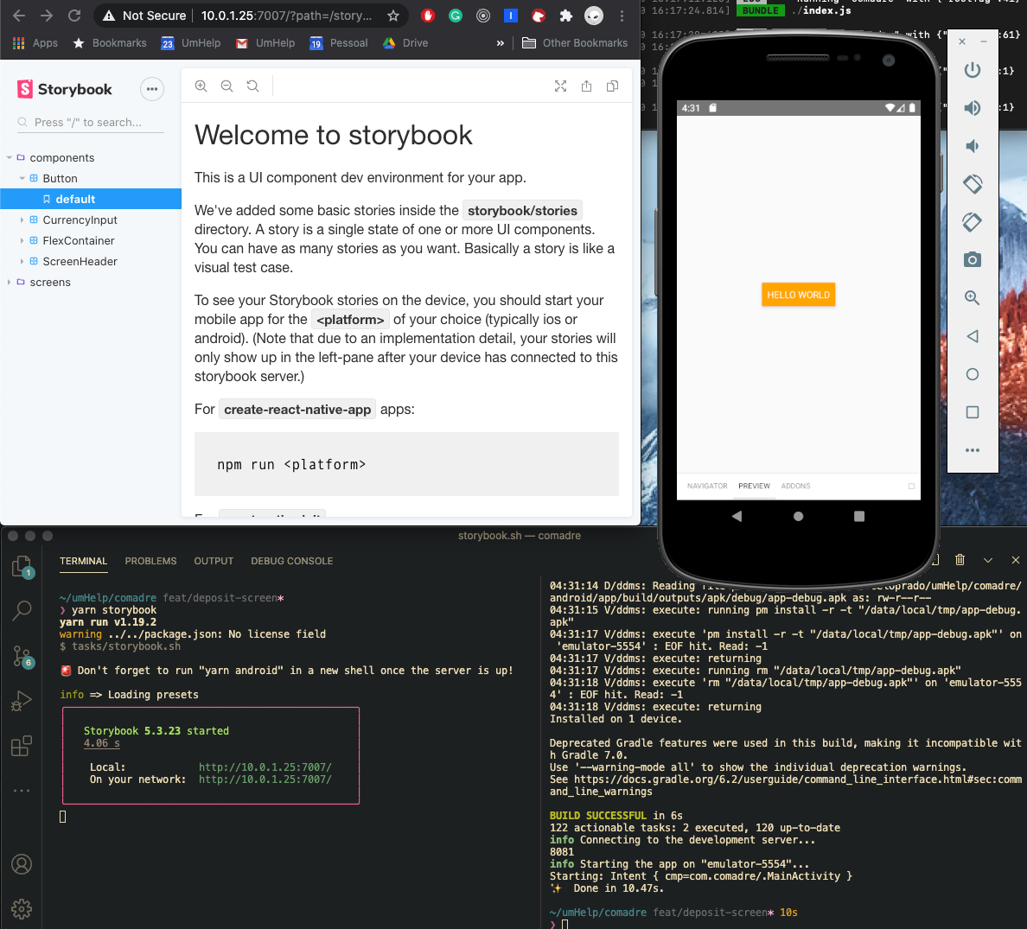Click emulator zoom magnifier icon

(x=973, y=298)
